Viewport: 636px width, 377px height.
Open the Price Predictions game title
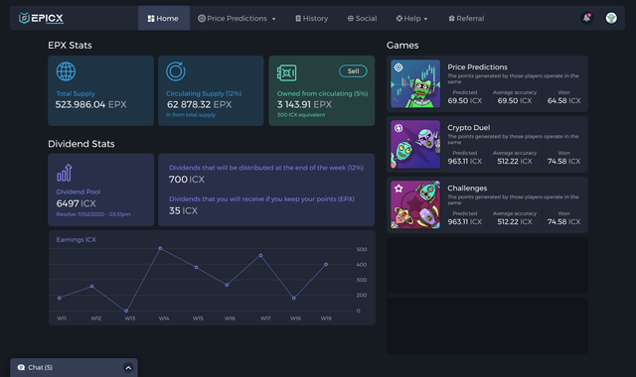coord(477,67)
